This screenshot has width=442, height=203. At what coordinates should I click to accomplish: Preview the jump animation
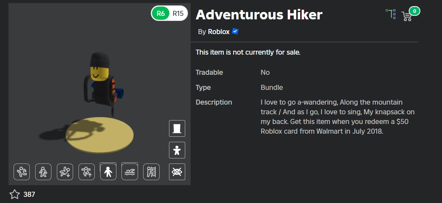pyautogui.click(x=87, y=172)
